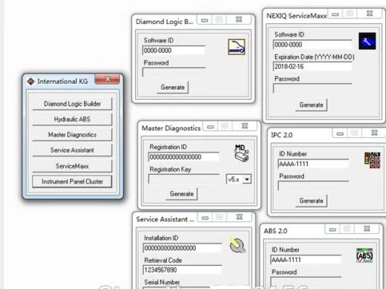The width and height of the screenshot is (386, 289).
Task: Click the Master Diagnostics MD32 icon
Action: (241, 153)
